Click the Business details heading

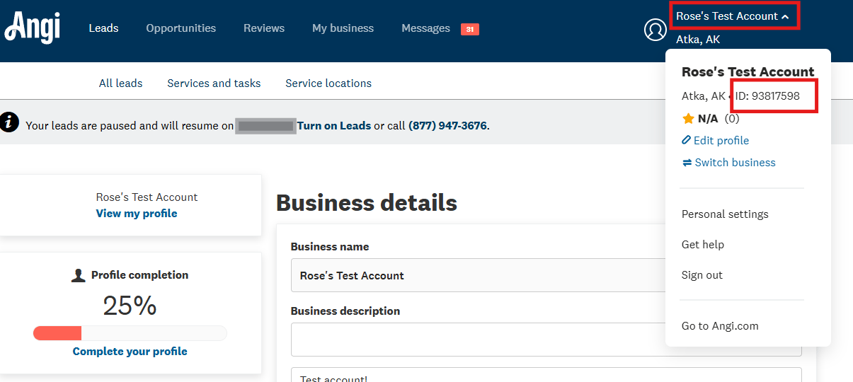click(367, 203)
